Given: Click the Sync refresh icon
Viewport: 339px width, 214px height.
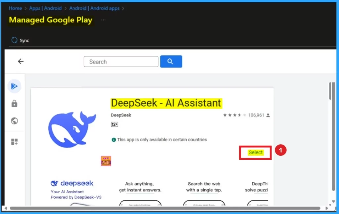Looking at the screenshot, I should [14, 40].
